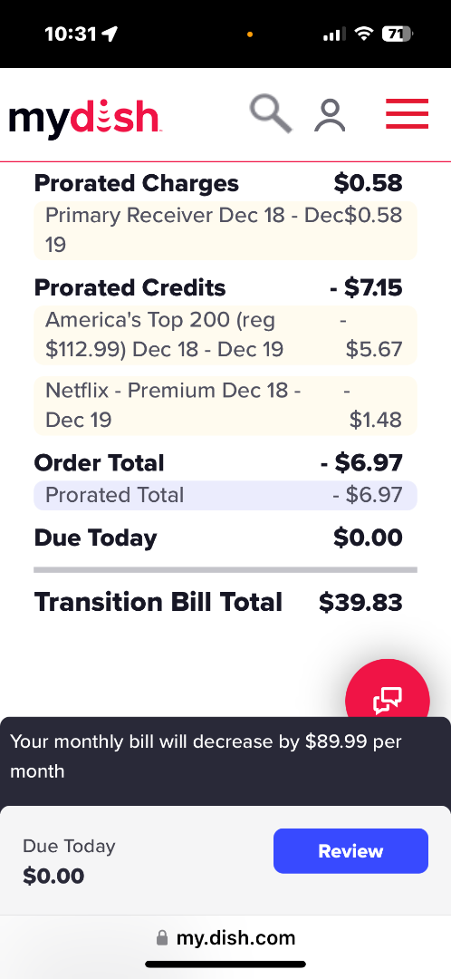
Task: Tap the Prorated Total row
Action: pos(225,495)
